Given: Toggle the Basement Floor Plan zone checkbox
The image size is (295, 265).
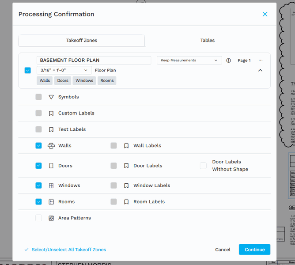Looking at the screenshot, I should click(x=28, y=70).
